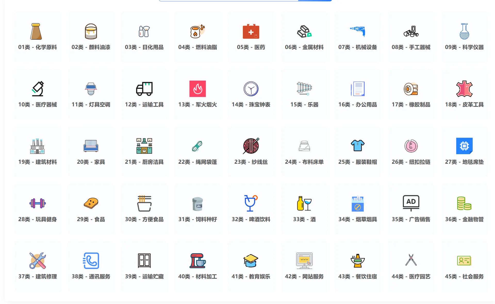This screenshot has width=495, height=304.
Task: Click the text 40类 - 材料加工
Action: 197,276
